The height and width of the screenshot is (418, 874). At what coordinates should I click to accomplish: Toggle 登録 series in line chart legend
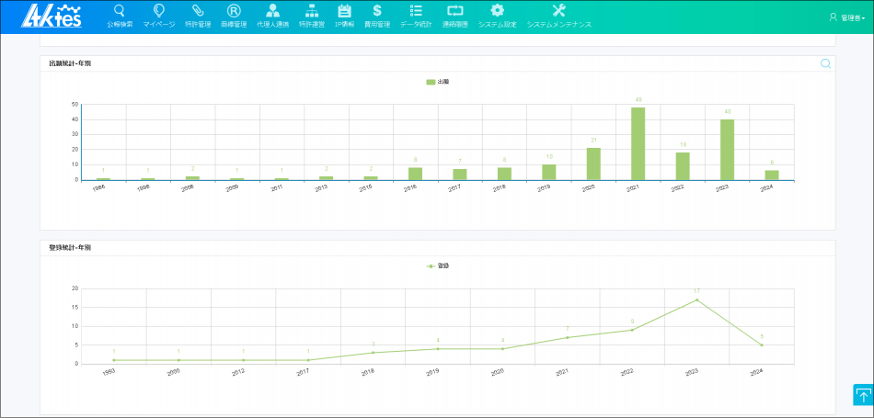point(437,265)
